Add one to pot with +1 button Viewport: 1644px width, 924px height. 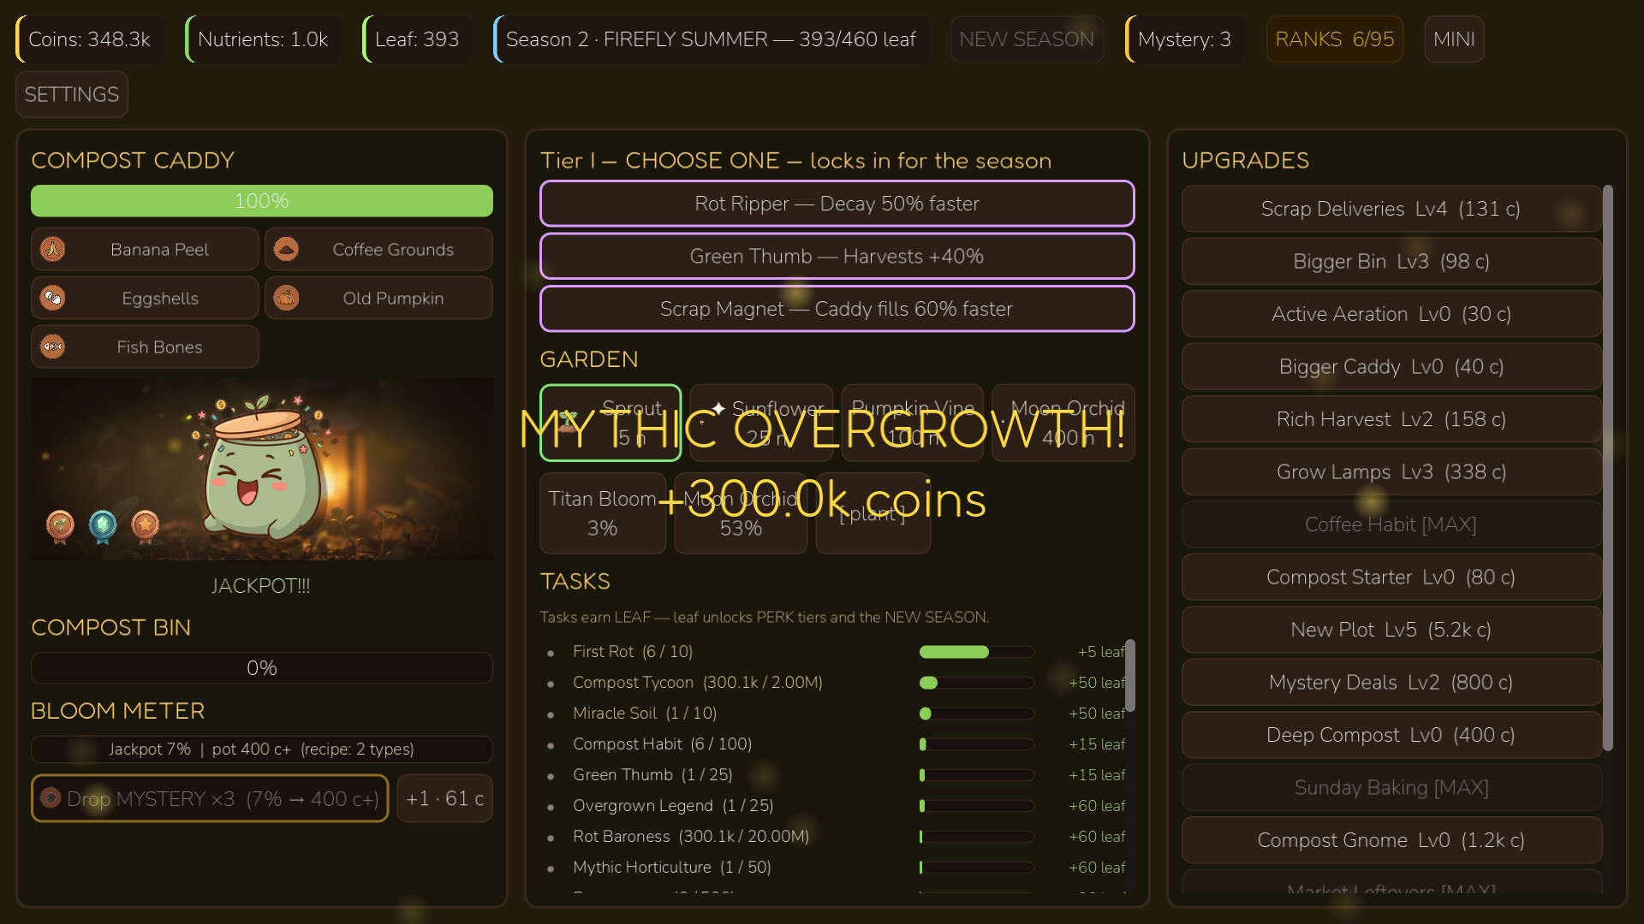(444, 798)
